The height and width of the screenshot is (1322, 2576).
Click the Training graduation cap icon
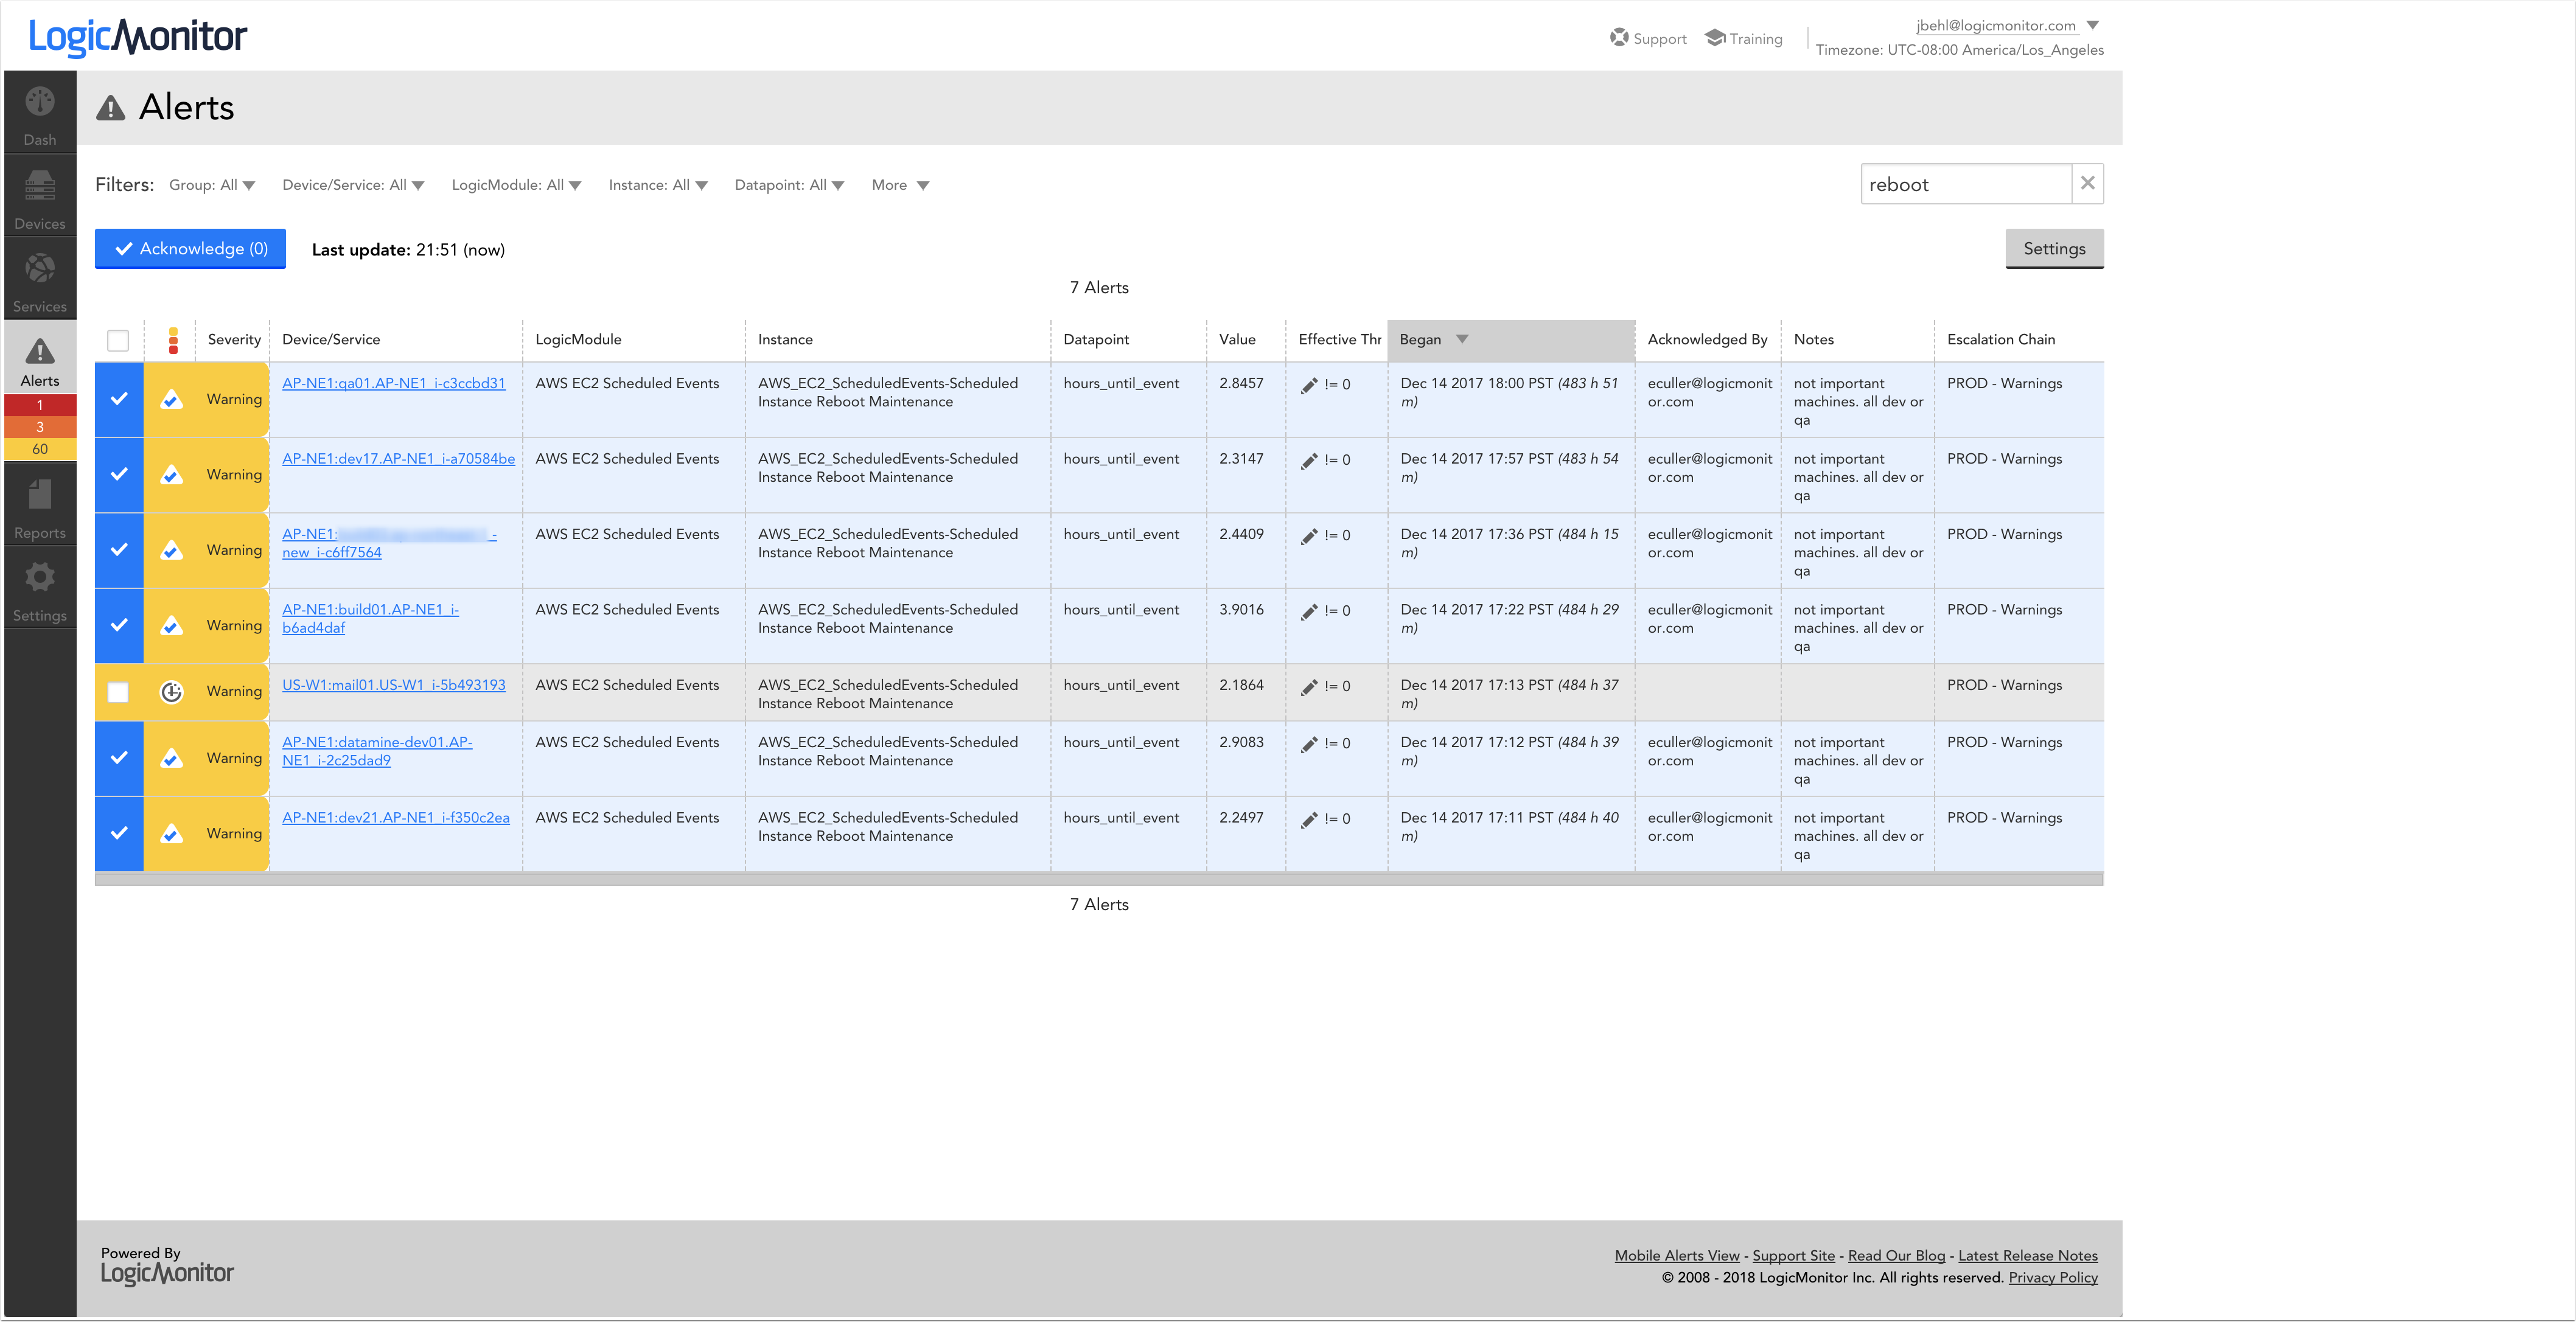click(x=1715, y=38)
